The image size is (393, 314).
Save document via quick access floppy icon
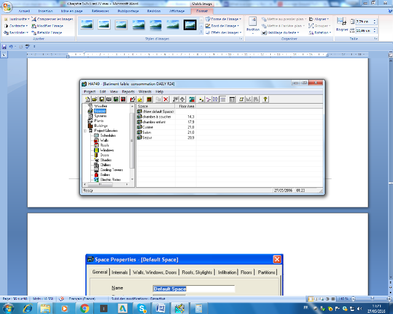[4, 47]
